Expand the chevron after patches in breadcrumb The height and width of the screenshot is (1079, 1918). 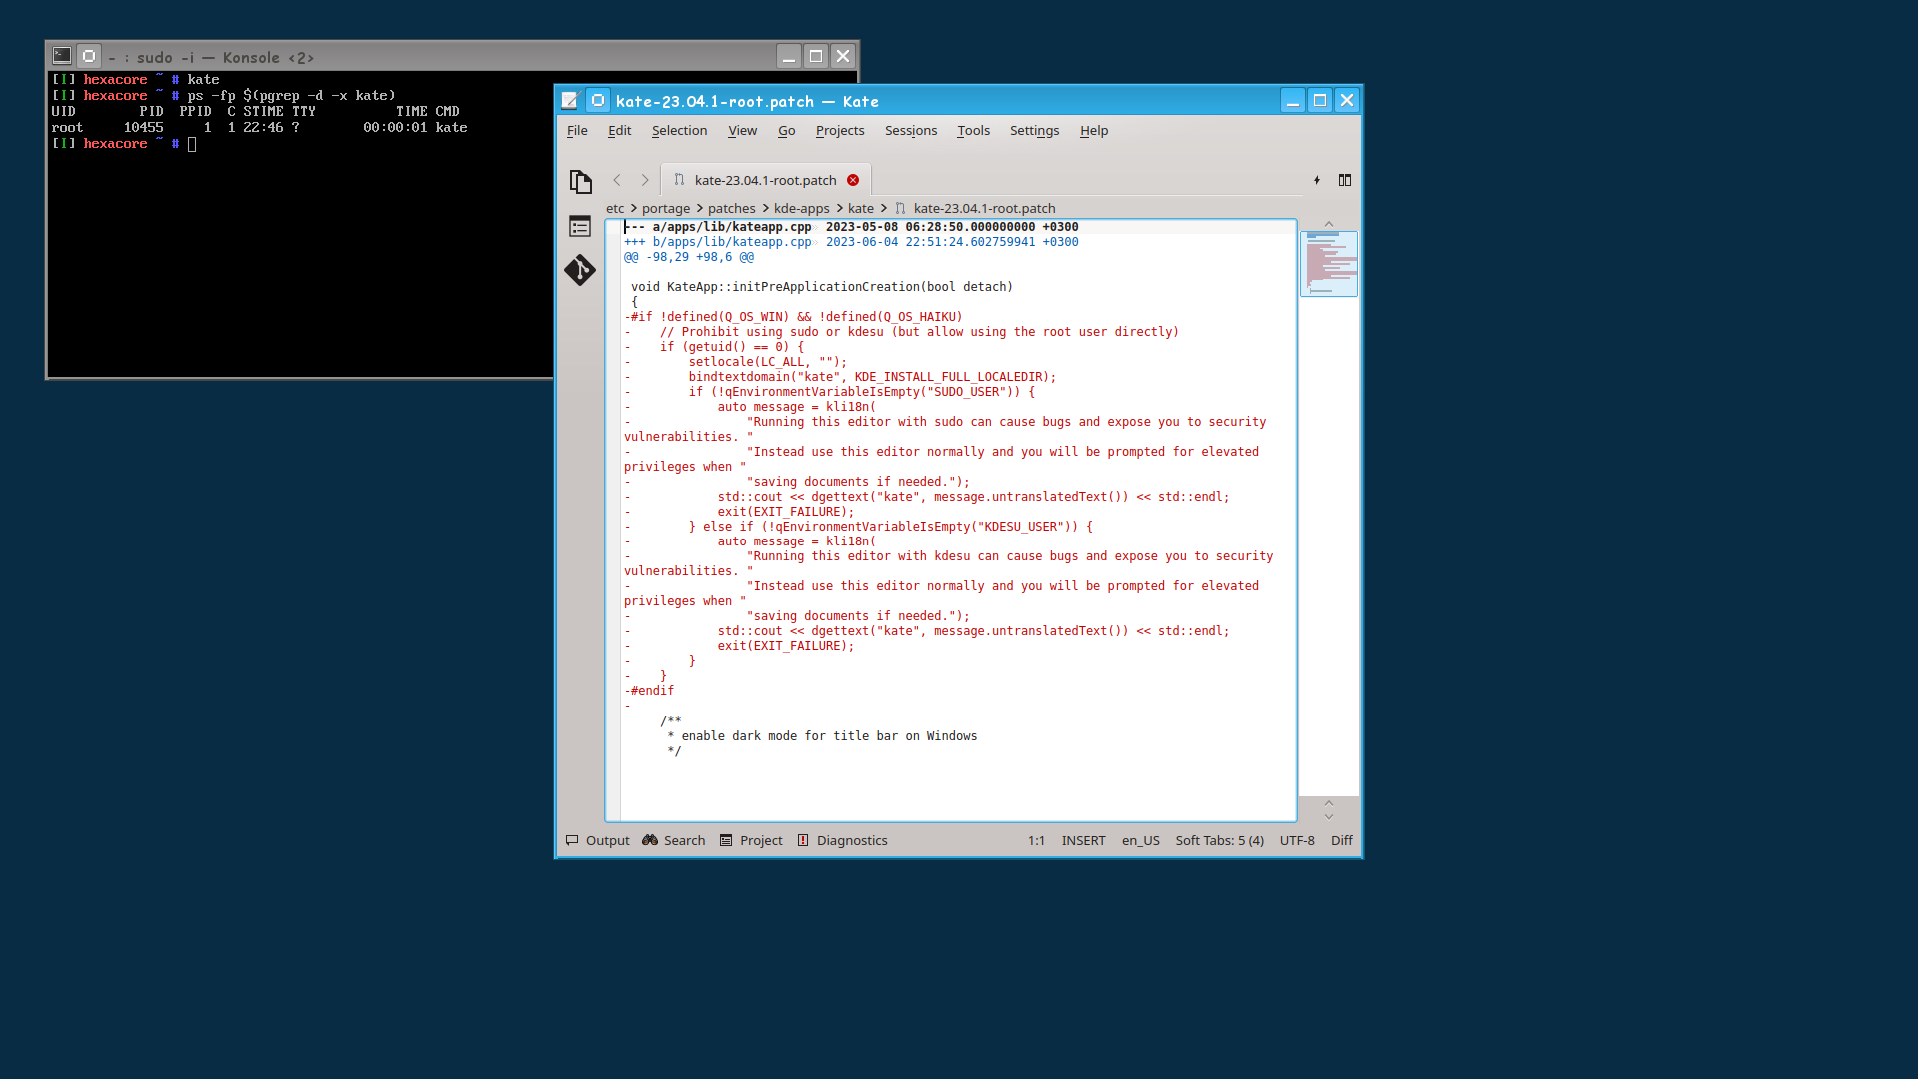tap(765, 208)
